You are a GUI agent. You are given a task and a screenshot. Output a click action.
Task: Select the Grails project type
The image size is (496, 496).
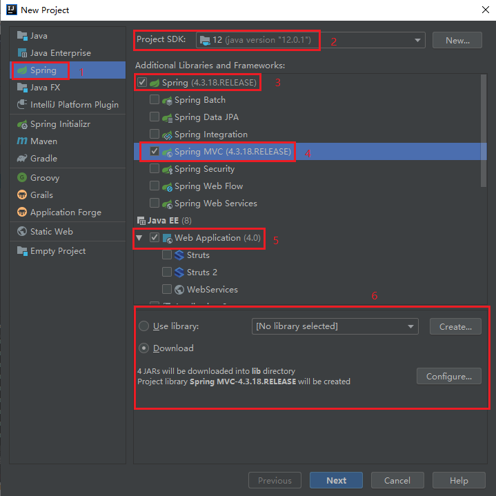[x=68, y=195]
